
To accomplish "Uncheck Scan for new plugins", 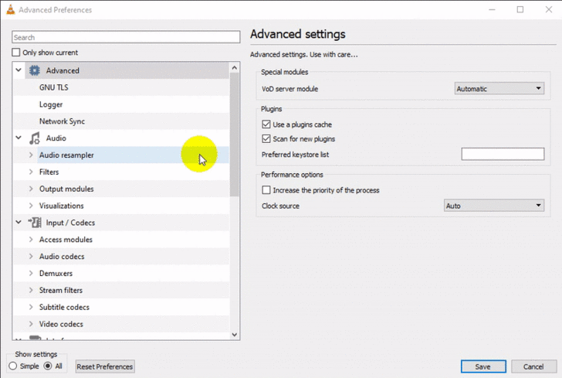I will pyautogui.click(x=266, y=138).
